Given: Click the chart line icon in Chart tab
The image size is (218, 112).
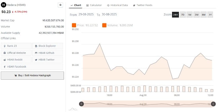Looking at the screenshot, I should 72,6.
